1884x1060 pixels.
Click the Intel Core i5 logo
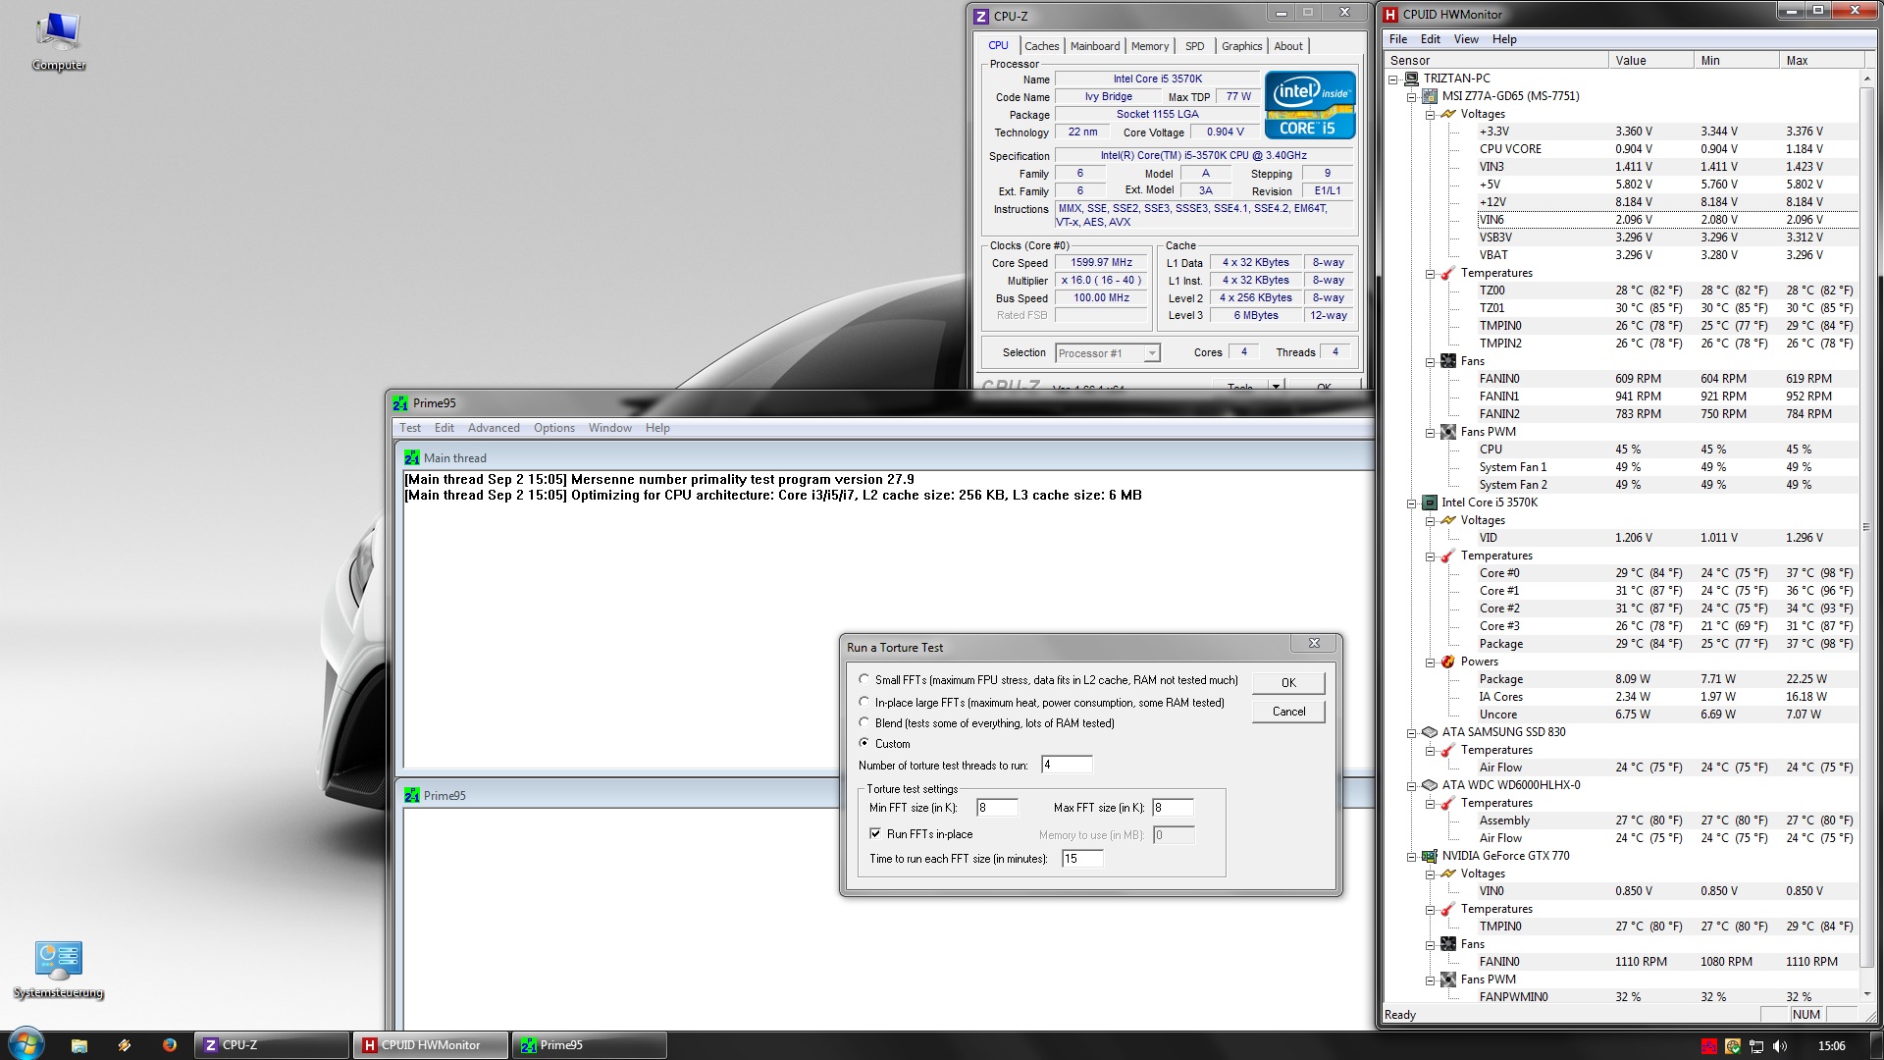(1310, 104)
